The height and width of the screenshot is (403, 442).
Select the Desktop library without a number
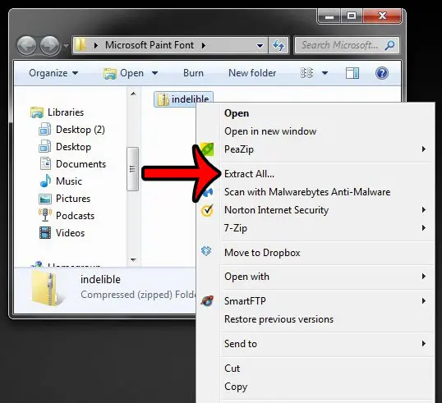point(65,147)
